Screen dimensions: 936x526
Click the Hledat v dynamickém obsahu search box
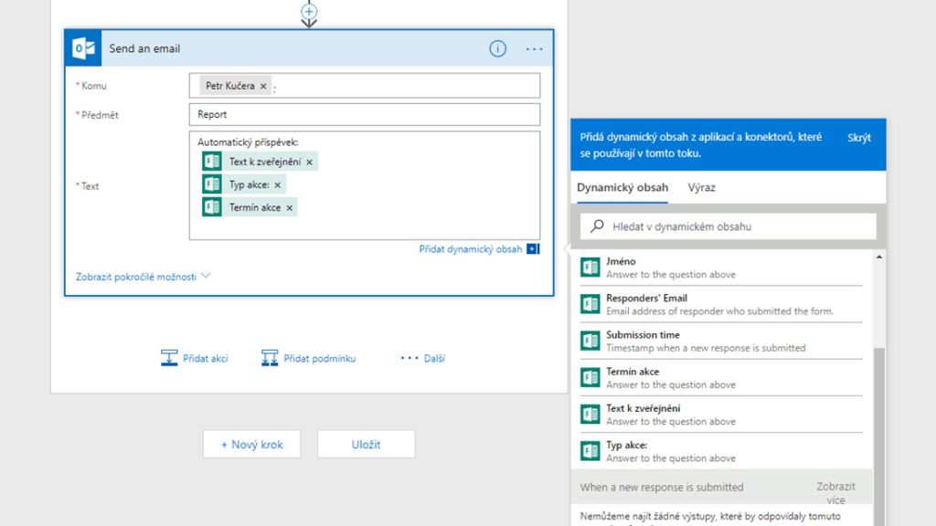coord(729,226)
